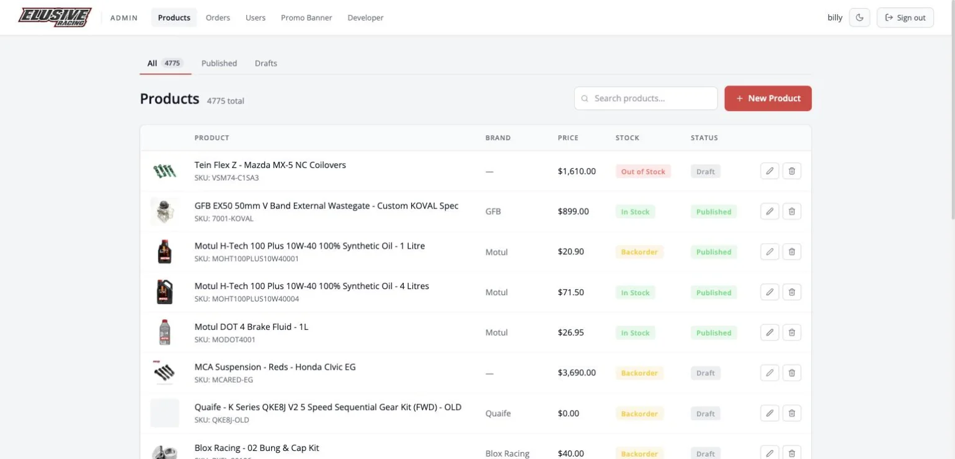Delete Motul DOT 4 Brake Fluid product
This screenshot has height=459, width=955.
[792, 332]
